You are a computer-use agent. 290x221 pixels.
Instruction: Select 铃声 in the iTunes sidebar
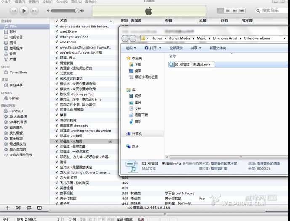(x=13, y=54)
